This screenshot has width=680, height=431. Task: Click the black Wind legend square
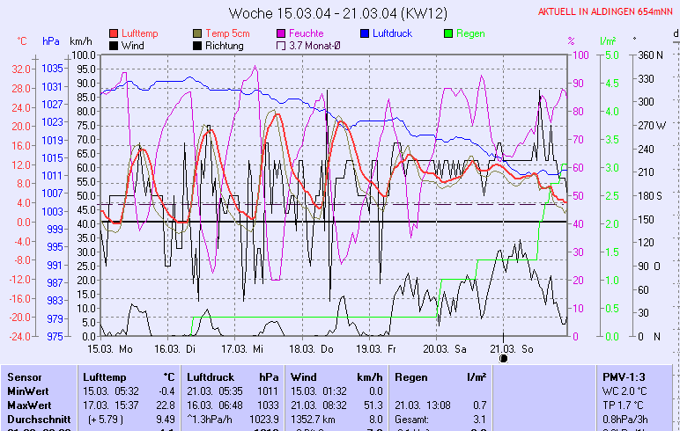[115, 46]
